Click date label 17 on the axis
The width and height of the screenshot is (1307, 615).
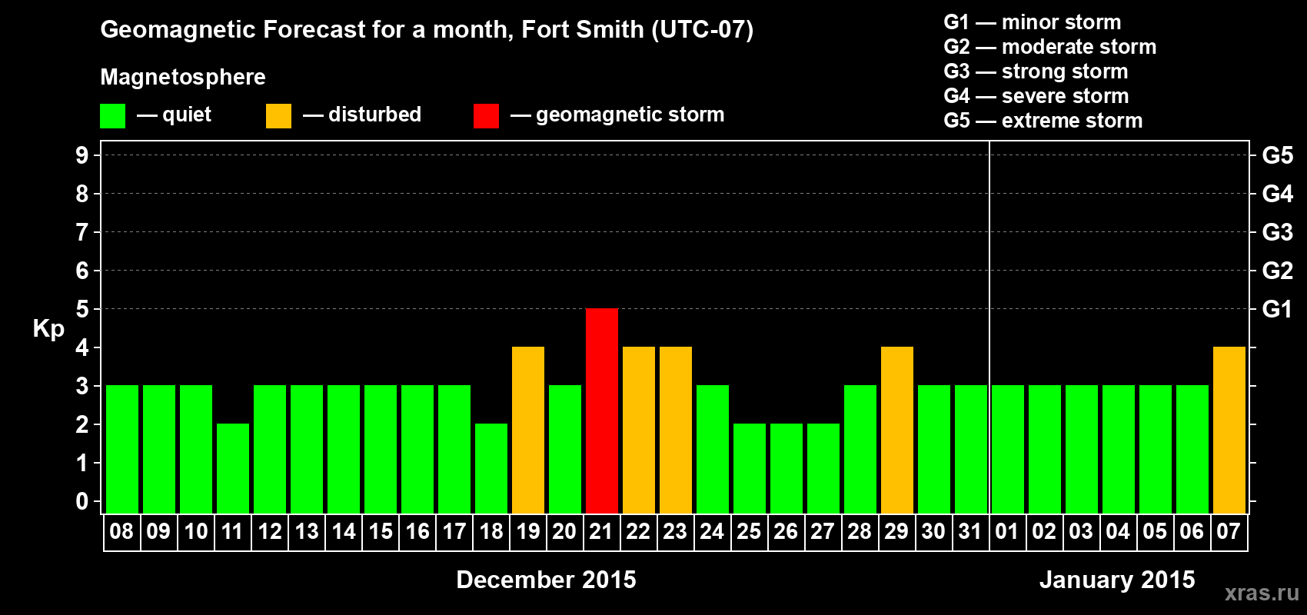point(454,531)
